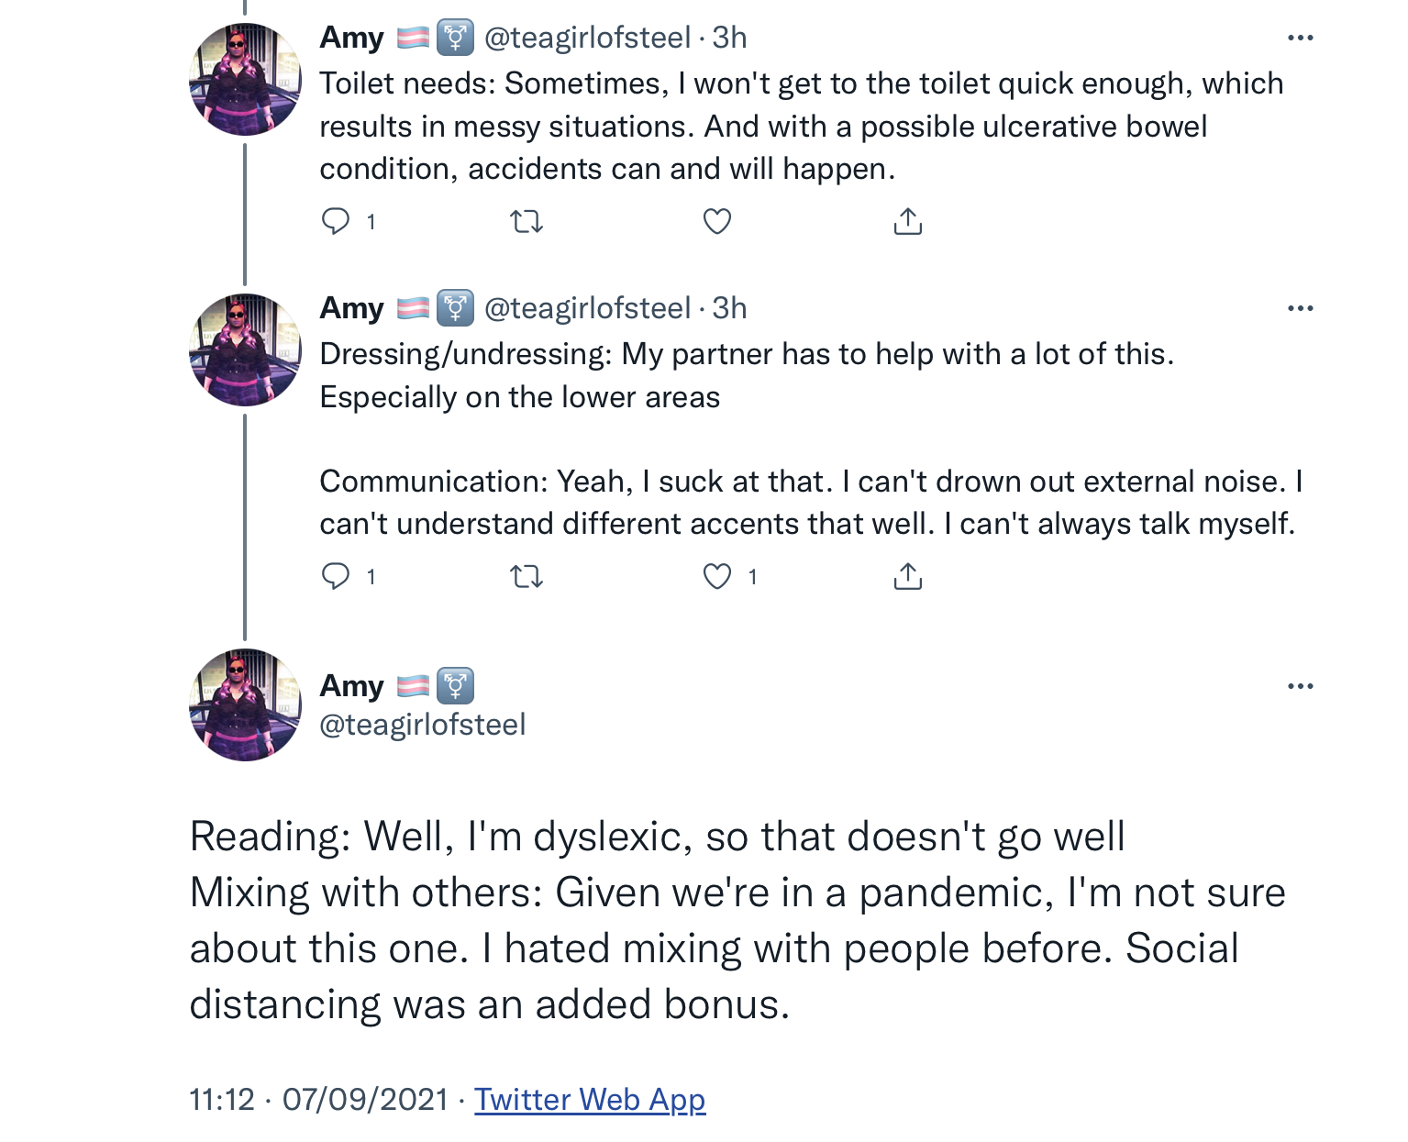Click Amy's display name on the reading tweet
The height and width of the screenshot is (1142, 1408).
click(352, 686)
